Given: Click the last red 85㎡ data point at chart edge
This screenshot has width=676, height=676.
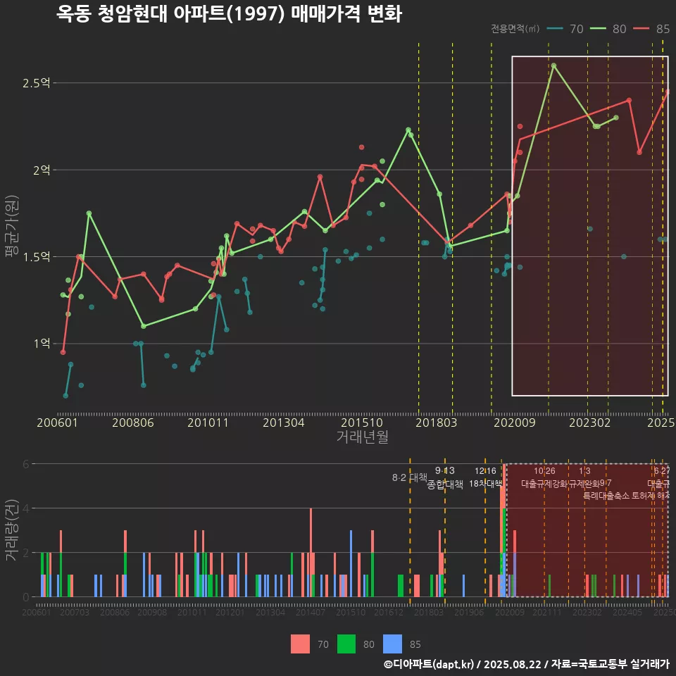Looking at the screenshot, I should pyautogui.click(x=668, y=92).
